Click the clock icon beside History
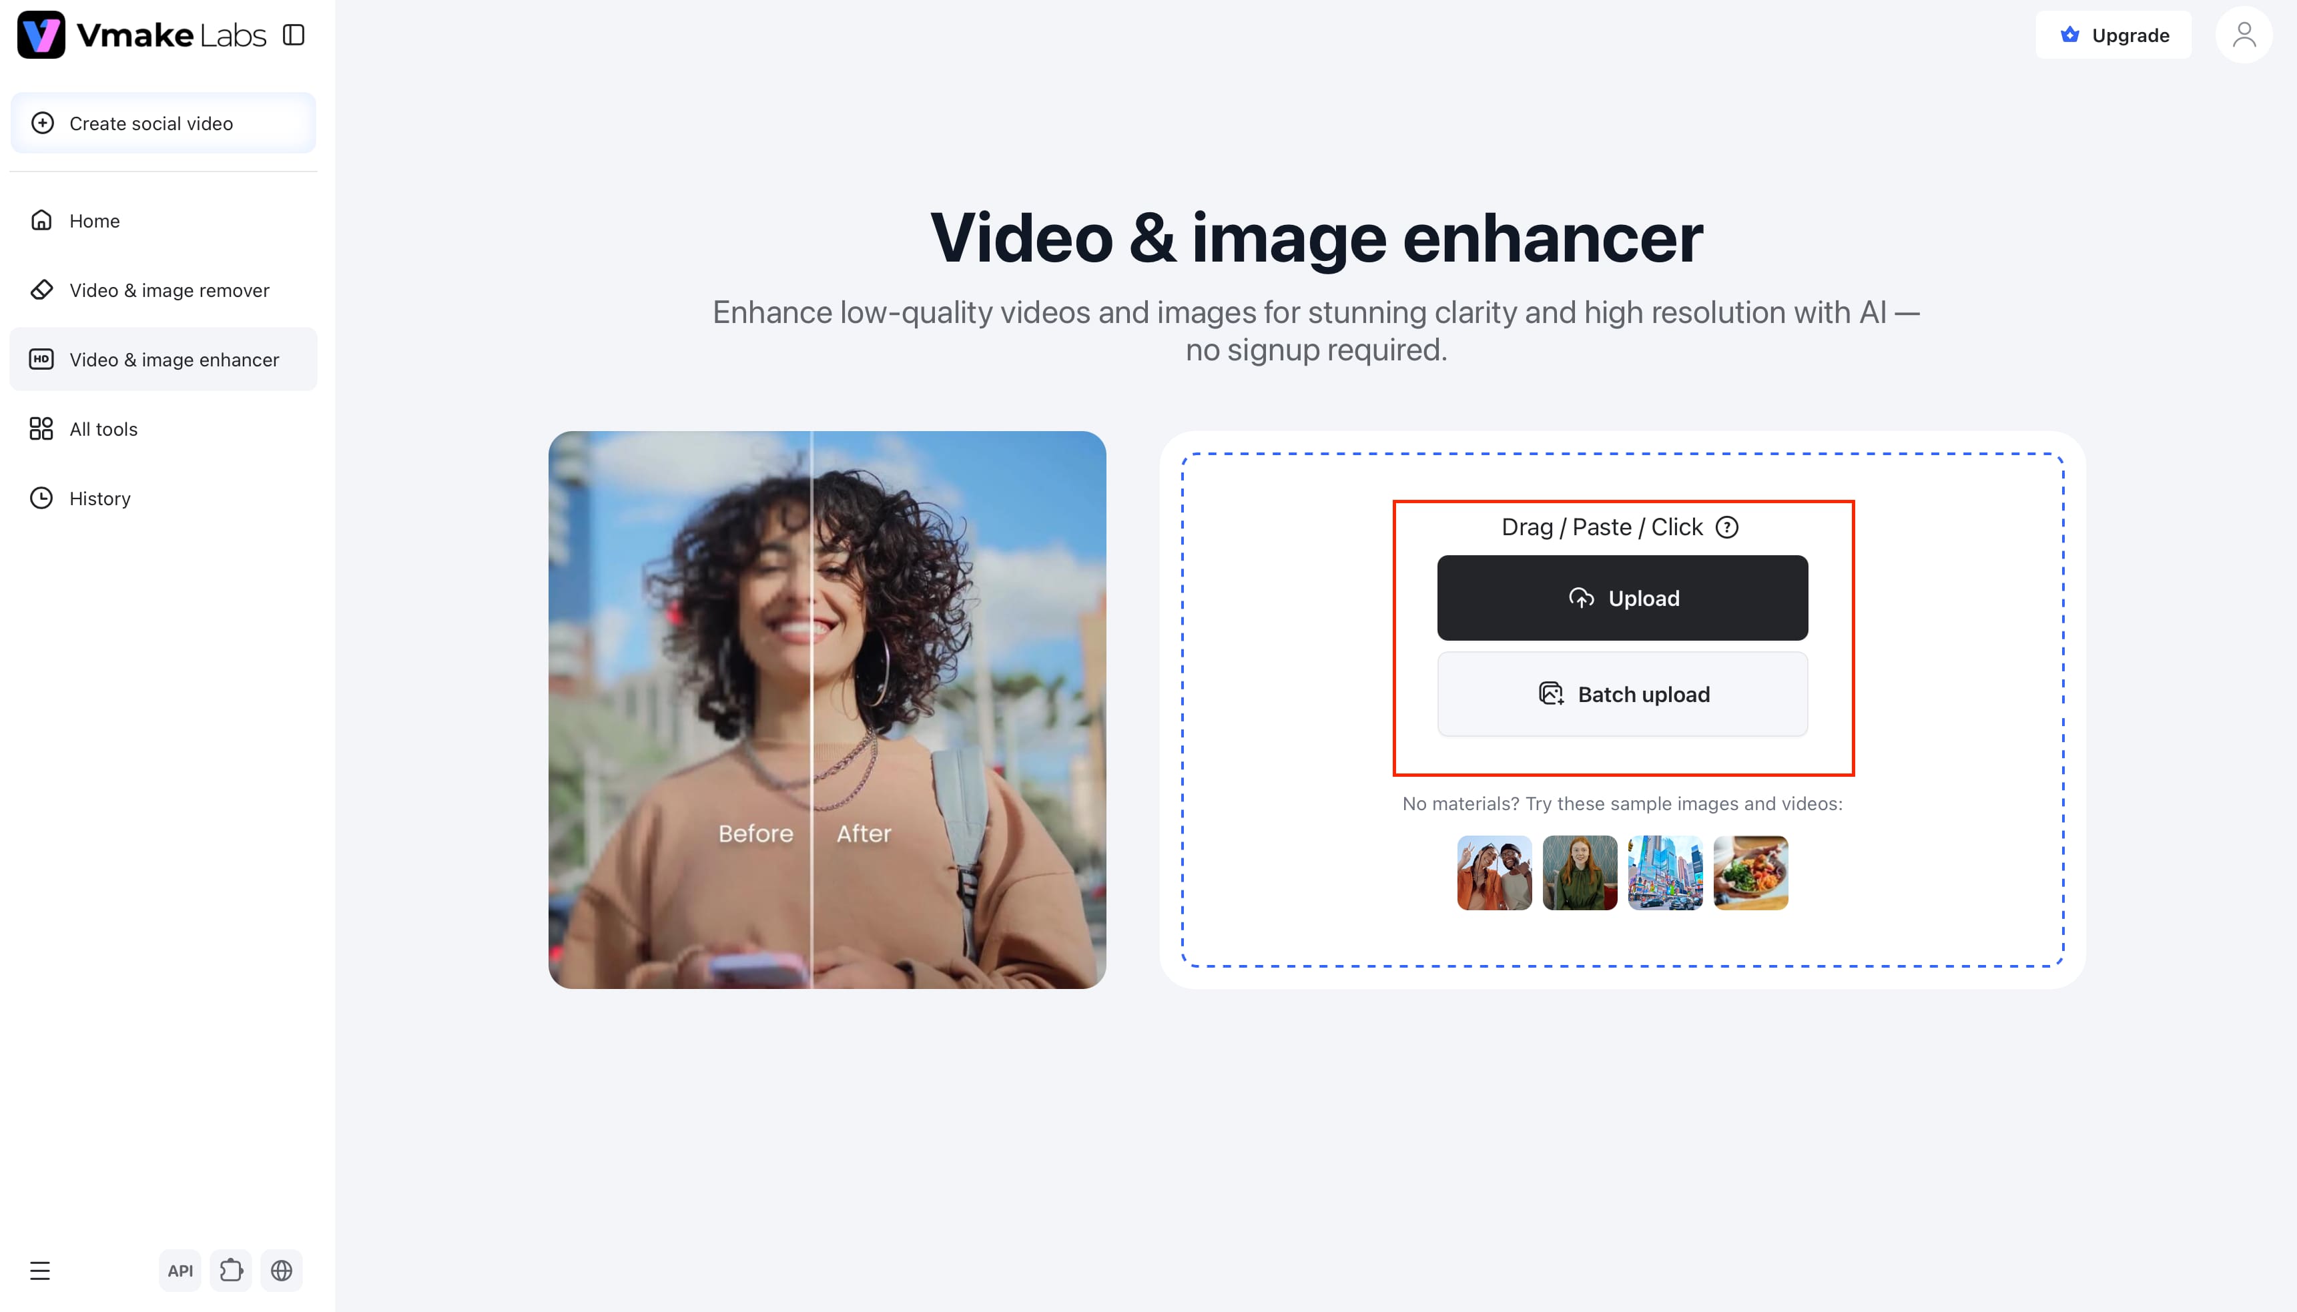This screenshot has height=1312, width=2297. coord(41,499)
